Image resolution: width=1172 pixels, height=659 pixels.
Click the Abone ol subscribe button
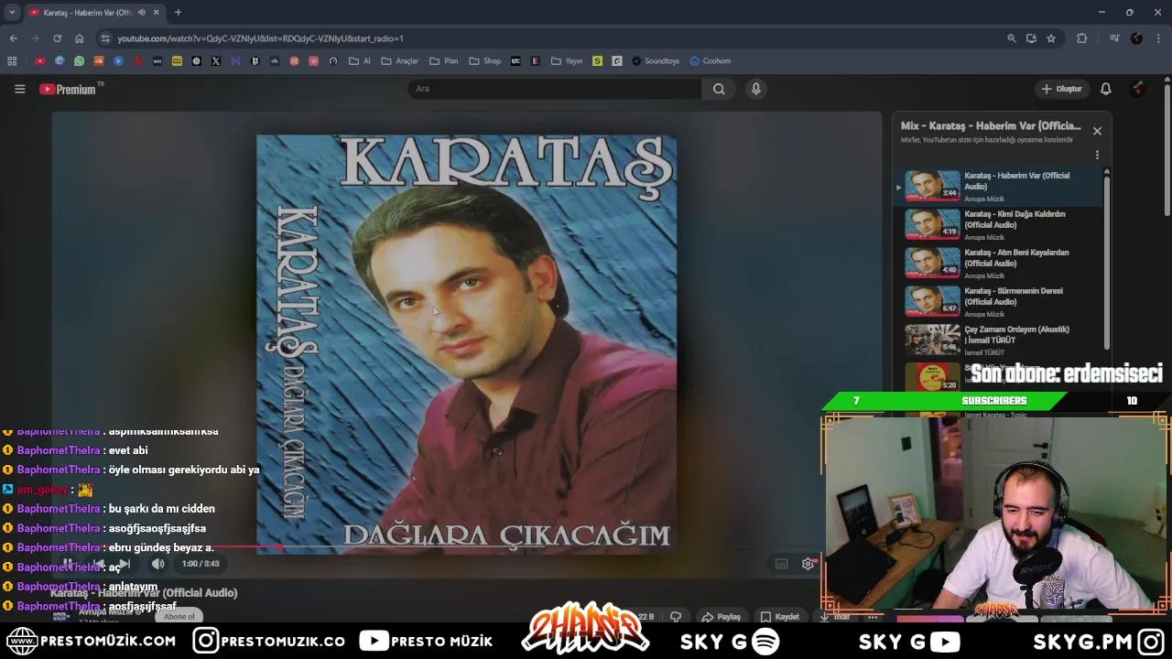[179, 617]
